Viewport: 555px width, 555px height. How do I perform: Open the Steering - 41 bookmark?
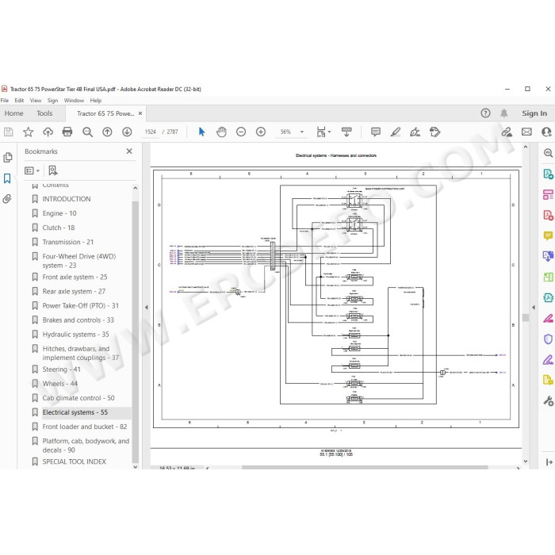coord(62,369)
